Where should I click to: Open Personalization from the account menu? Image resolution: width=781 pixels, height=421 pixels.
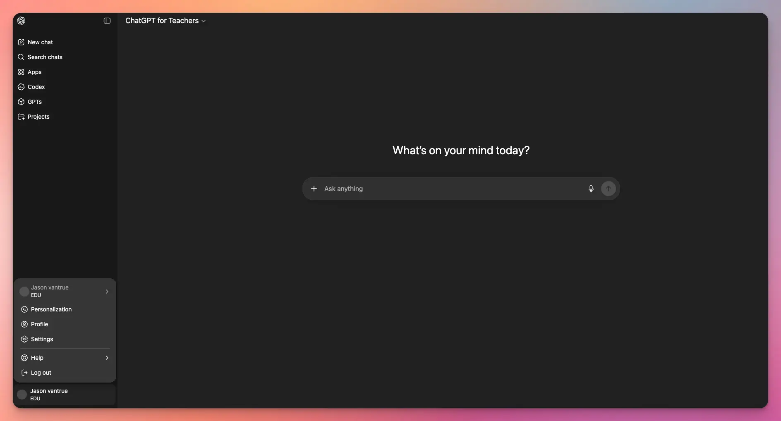(65, 309)
